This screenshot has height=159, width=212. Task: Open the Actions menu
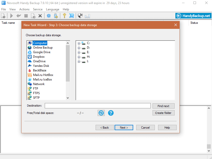24,9
